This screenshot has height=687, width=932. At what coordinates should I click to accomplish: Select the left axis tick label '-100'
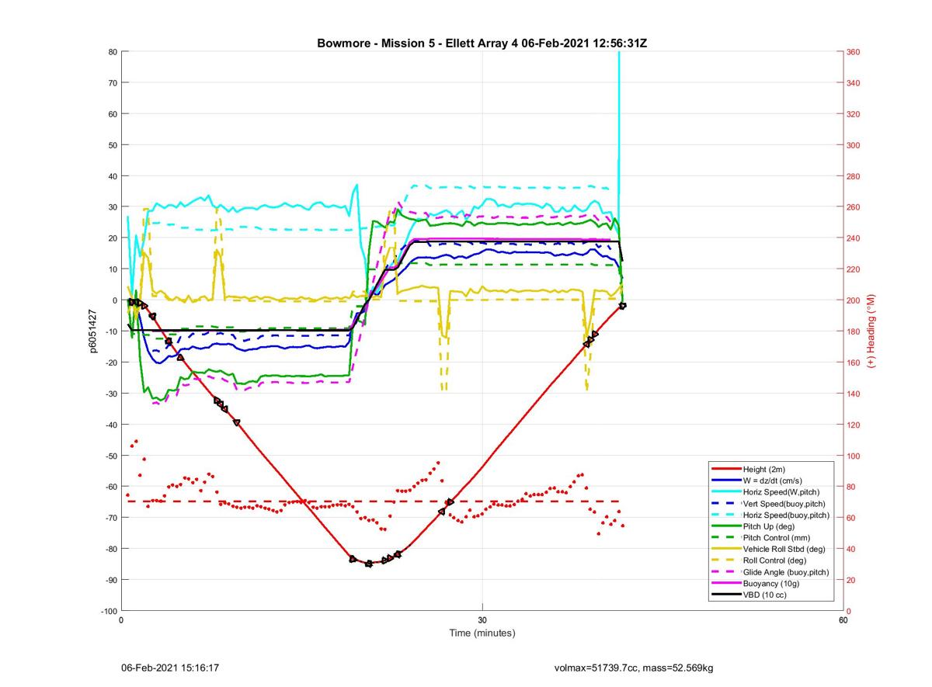(x=109, y=611)
